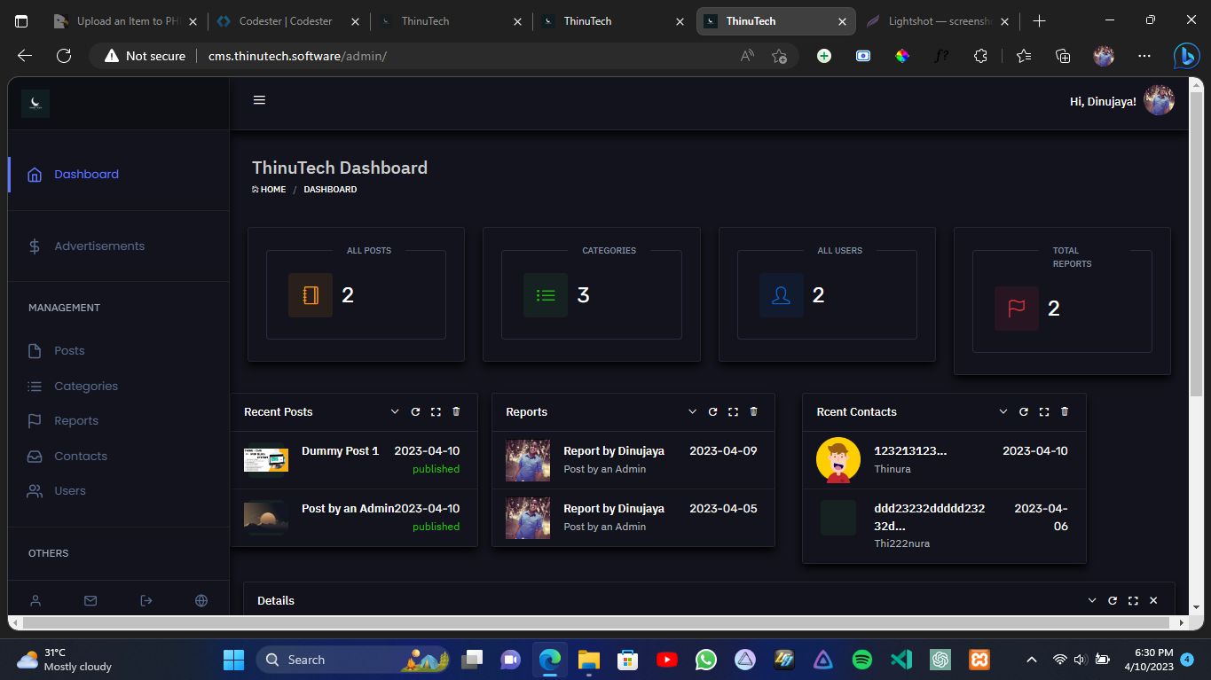
Task: Collapse the Details panel chevron
Action: click(x=1092, y=600)
